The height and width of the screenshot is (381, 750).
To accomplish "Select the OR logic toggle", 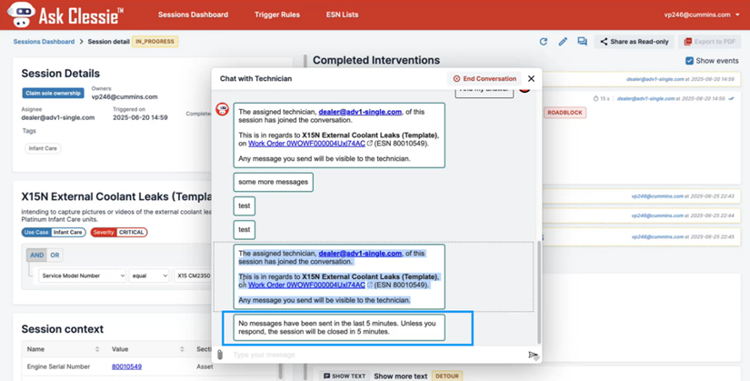I will [55, 256].
